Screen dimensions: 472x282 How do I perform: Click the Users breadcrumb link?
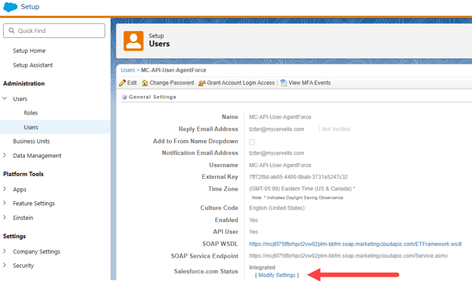pos(128,70)
